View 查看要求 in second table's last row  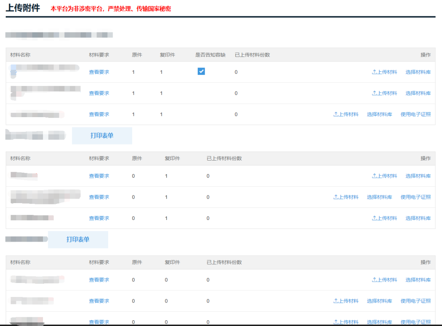pyautogui.click(x=99, y=218)
